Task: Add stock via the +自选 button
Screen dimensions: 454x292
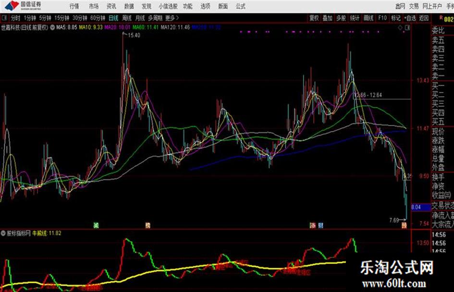Action: [x=410, y=18]
